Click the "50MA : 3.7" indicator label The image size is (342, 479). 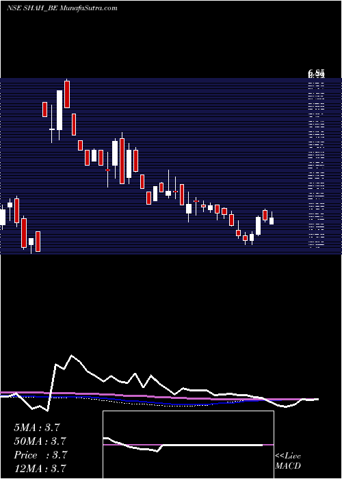[x=40, y=441]
